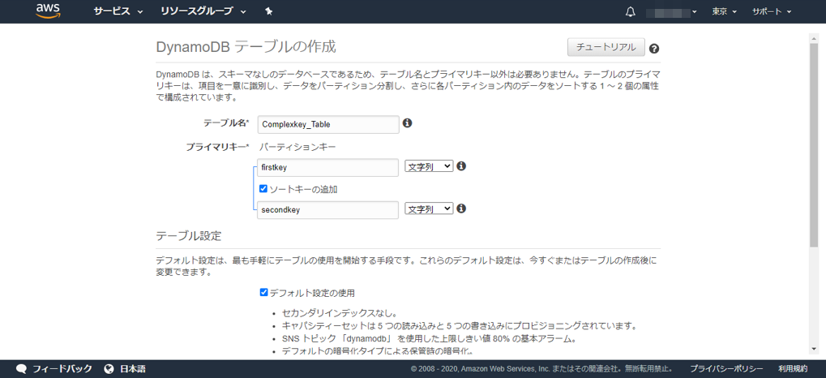Click the チュートリアル button

[x=606, y=47]
